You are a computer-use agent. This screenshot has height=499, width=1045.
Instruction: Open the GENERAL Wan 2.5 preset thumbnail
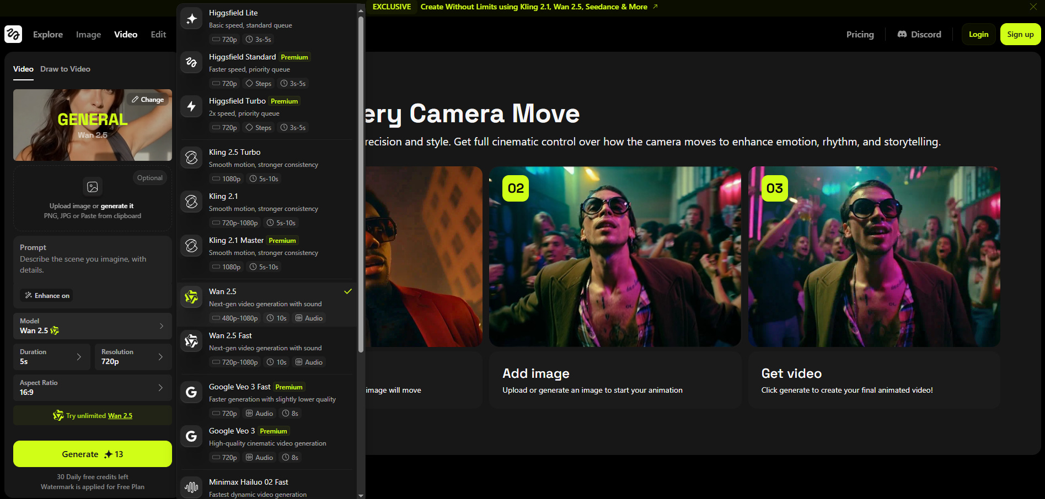click(93, 125)
